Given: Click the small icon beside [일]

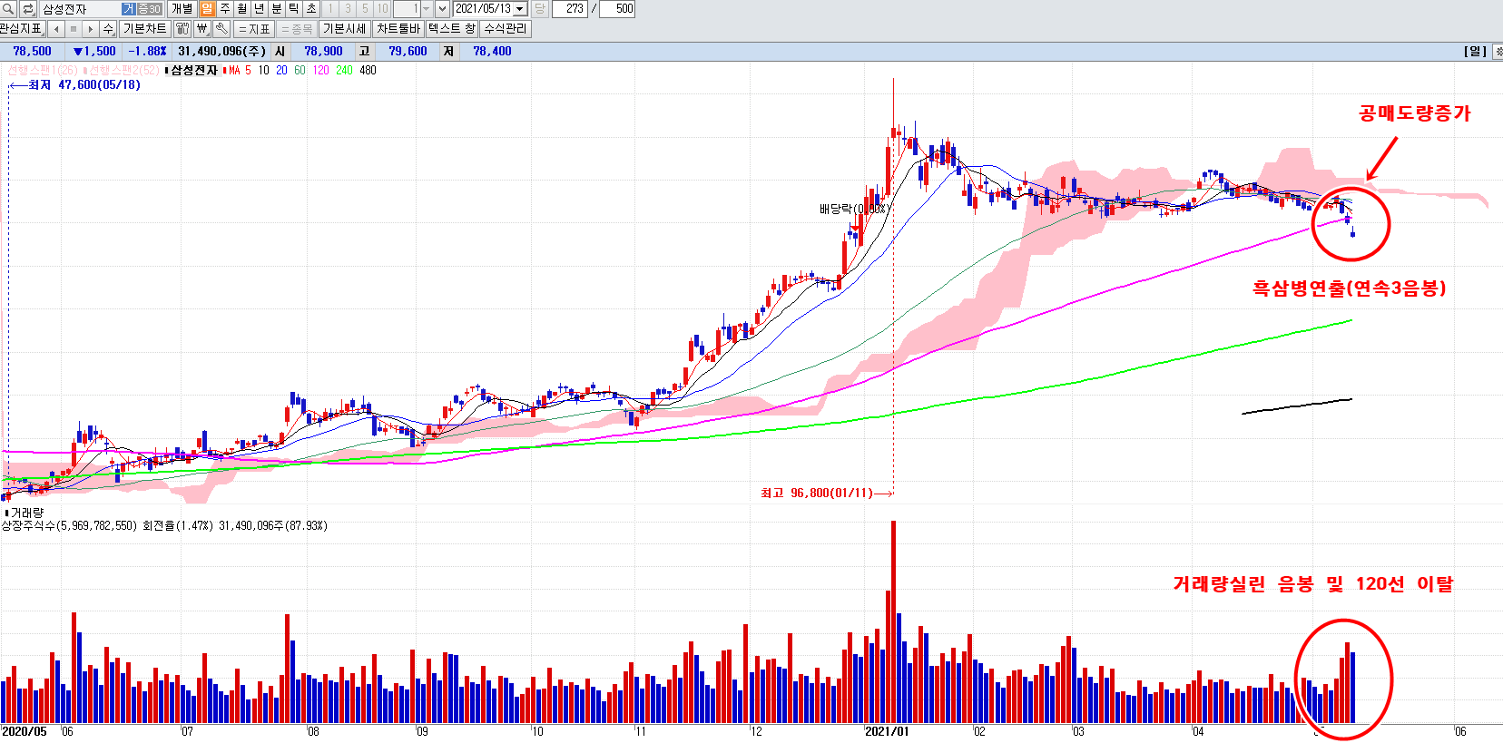Looking at the screenshot, I should tap(1497, 52).
